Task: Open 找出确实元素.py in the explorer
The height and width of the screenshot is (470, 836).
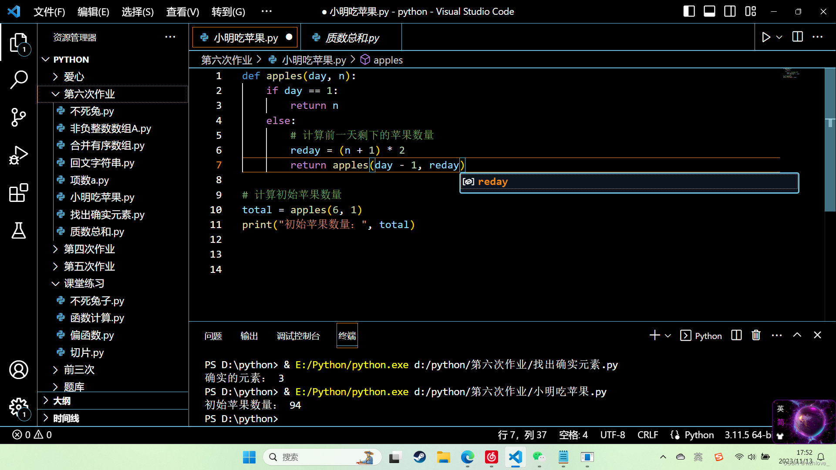Action: pos(107,215)
